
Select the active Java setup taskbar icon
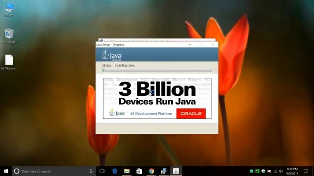coord(176,171)
